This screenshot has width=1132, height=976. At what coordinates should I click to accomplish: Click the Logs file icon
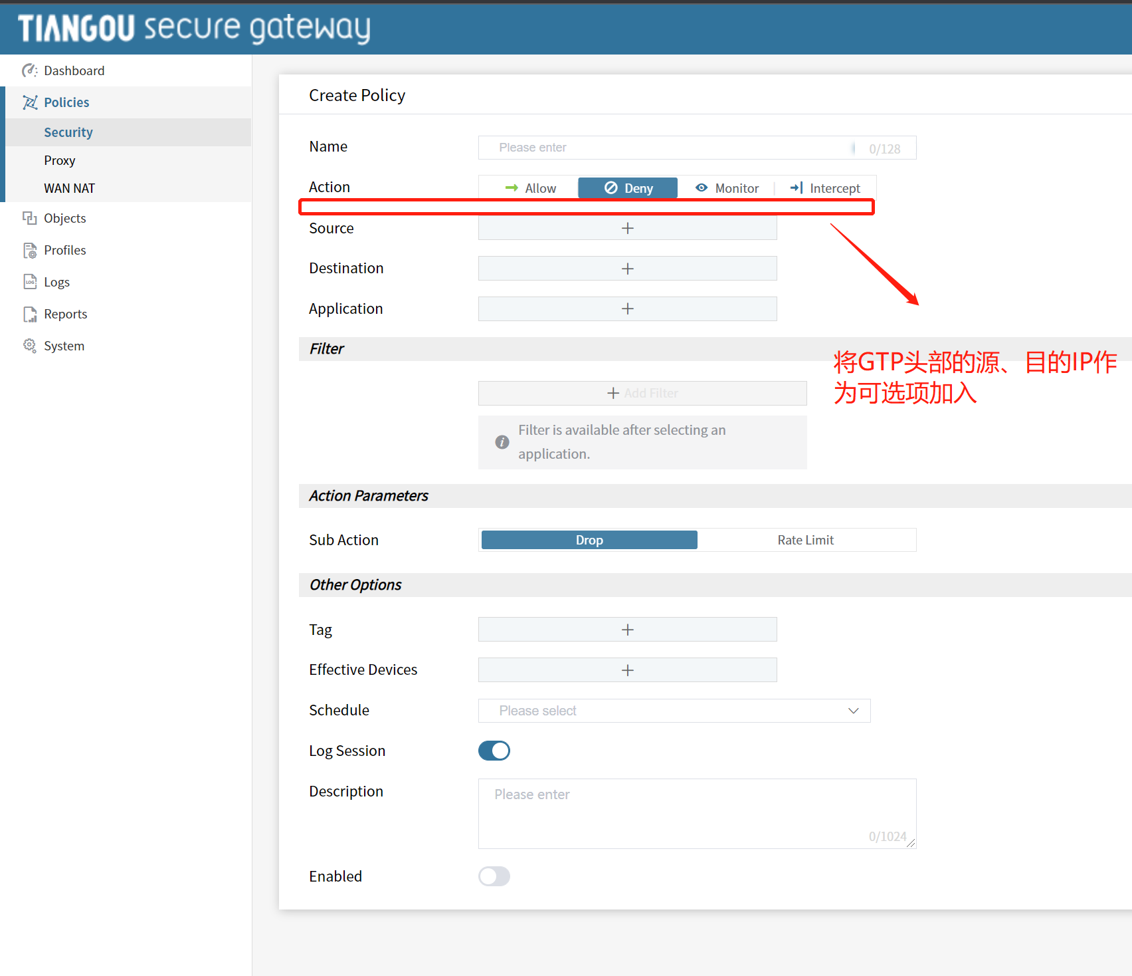click(29, 282)
